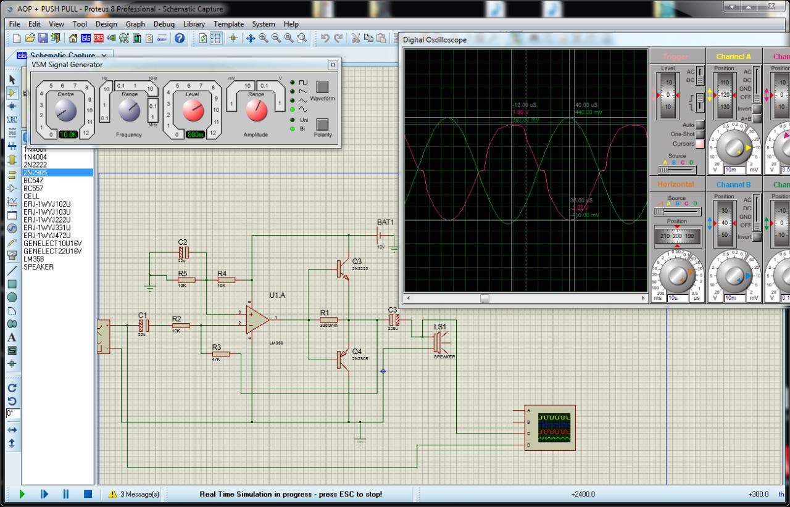
Task: Toggle the trigger One-Shot button
Action: (699, 134)
